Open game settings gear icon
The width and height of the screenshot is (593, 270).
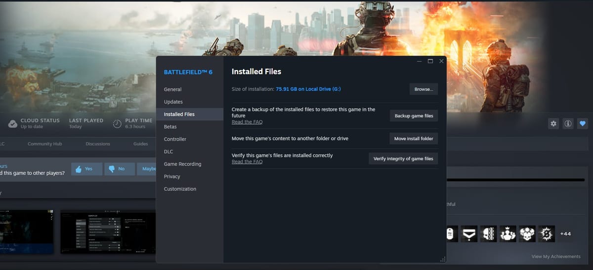(x=553, y=124)
